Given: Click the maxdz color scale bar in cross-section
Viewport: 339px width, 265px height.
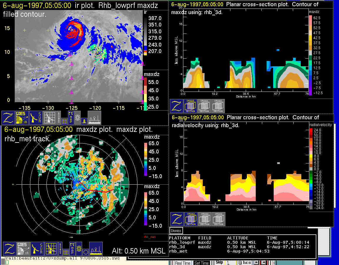Looking at the screenshot, I should point(310,55).
